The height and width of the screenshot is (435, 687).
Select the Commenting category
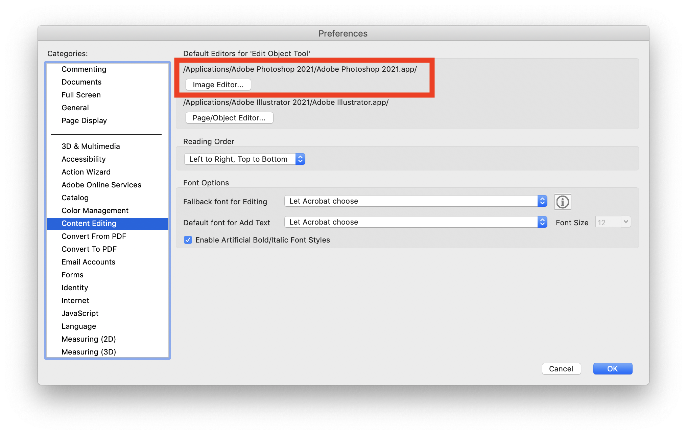click(x=84, y=69)
